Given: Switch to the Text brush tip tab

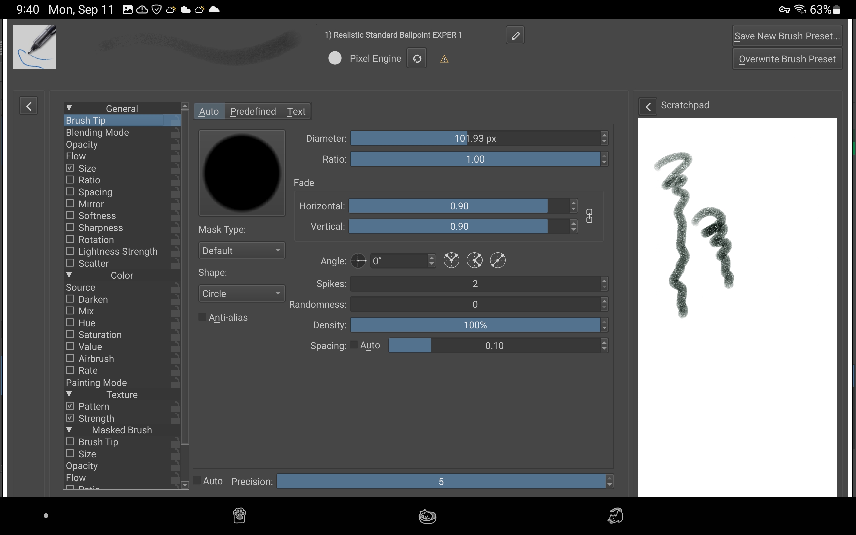Looking at the screenshot, I should click(x=296, y=111).
